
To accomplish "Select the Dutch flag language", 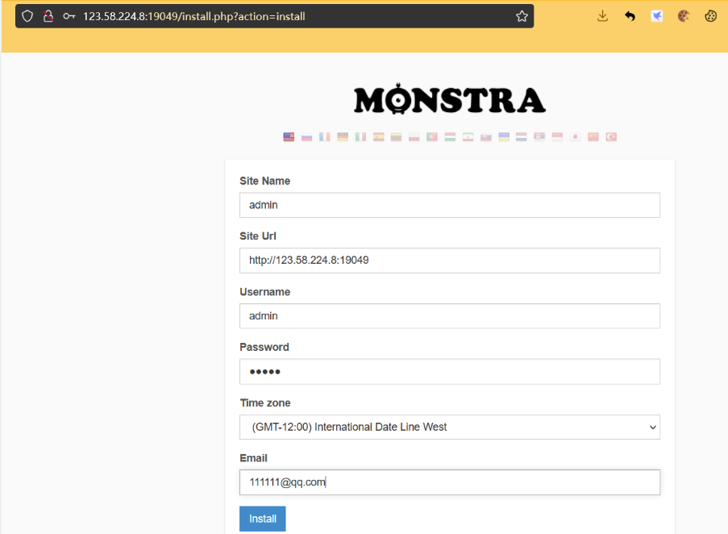I will pos(522,137).
